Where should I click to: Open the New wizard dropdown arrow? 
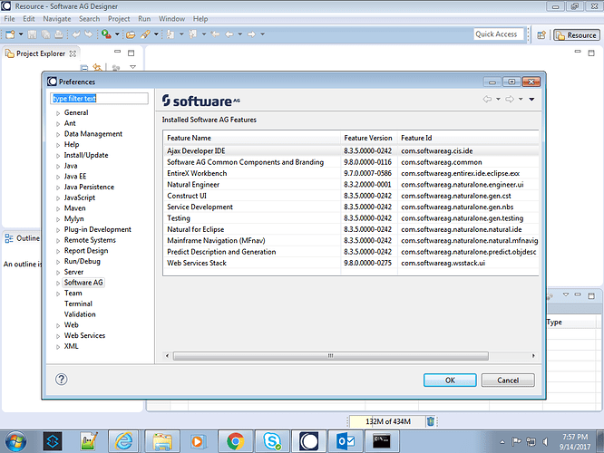(21, 34)
